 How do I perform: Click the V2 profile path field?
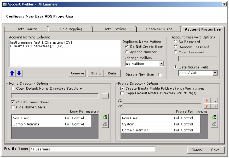tap(162, 106)
